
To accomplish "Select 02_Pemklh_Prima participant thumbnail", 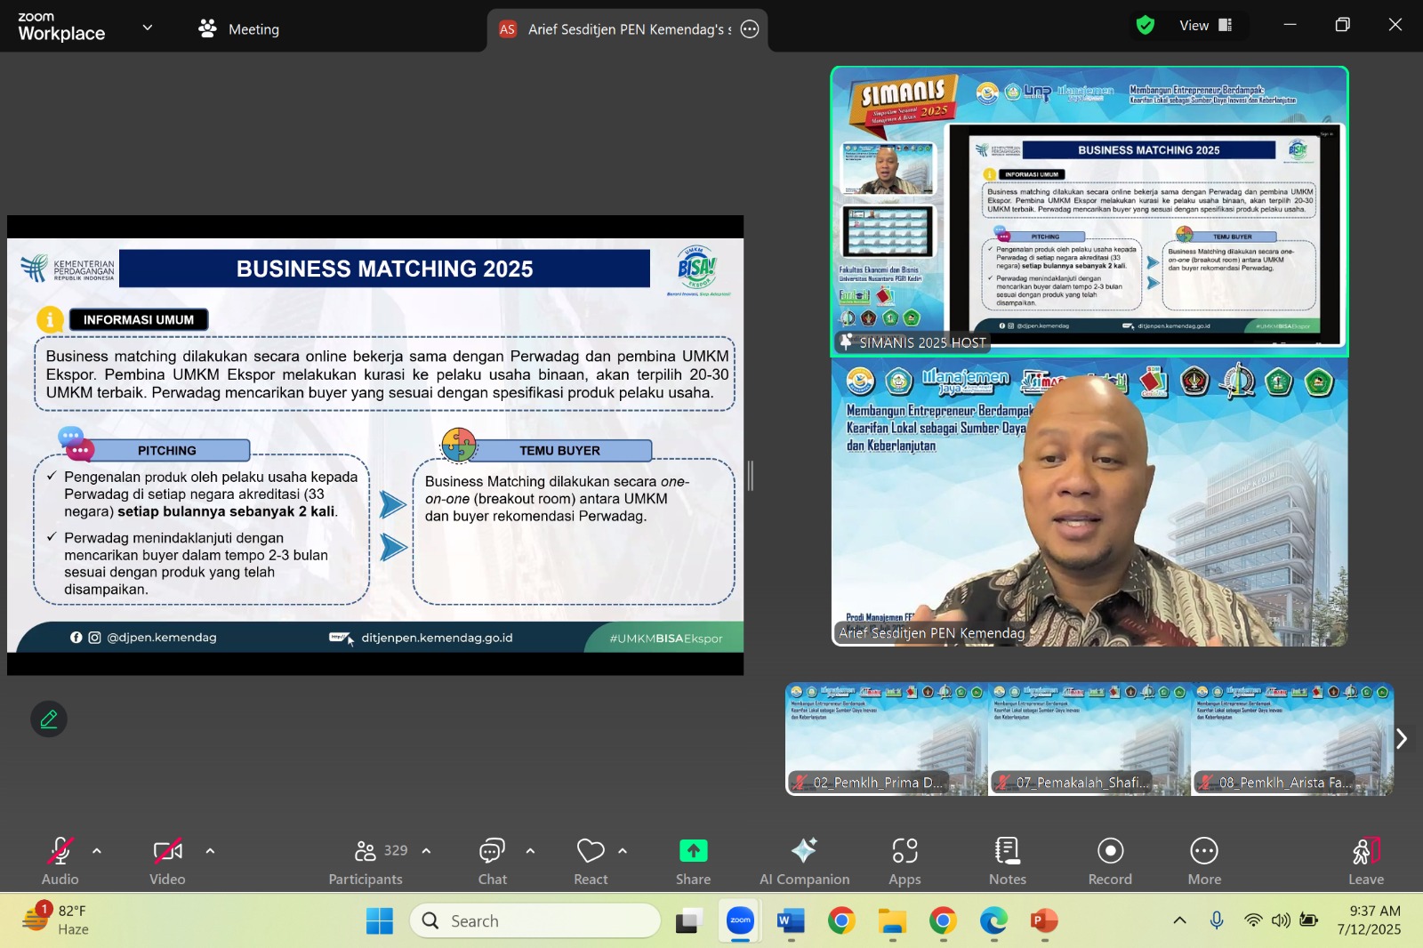I will [x=887, y=739].
